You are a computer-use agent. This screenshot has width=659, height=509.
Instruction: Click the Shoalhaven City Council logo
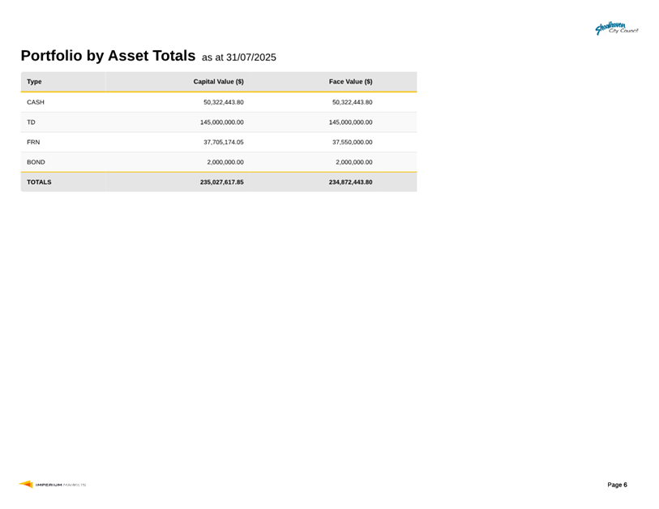(616, 29)
